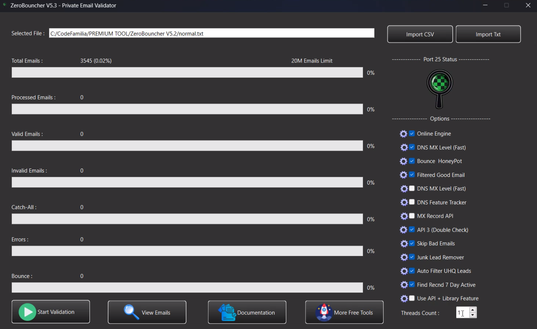Image resolution: width=537 pixels, height=329 pixels.
Task: Disable Junk Lead Remover checkbox
Action: (412, 257)
